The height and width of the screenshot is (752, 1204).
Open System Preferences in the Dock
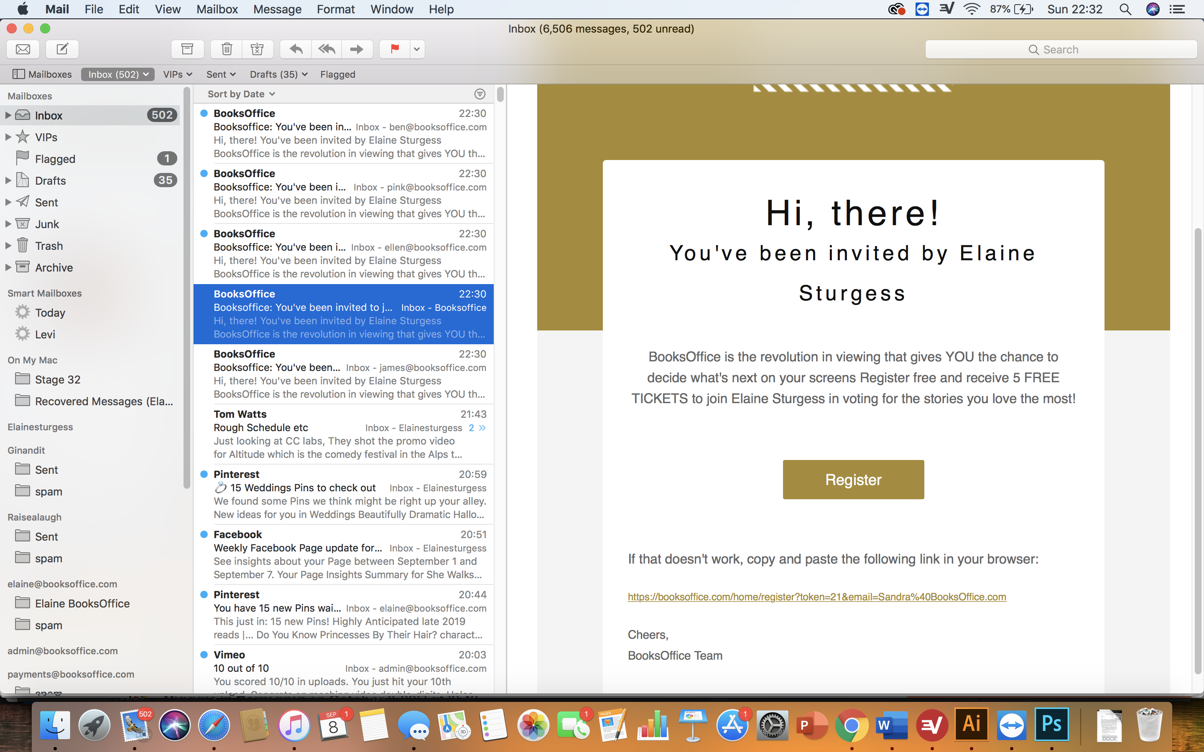point(772,725)
